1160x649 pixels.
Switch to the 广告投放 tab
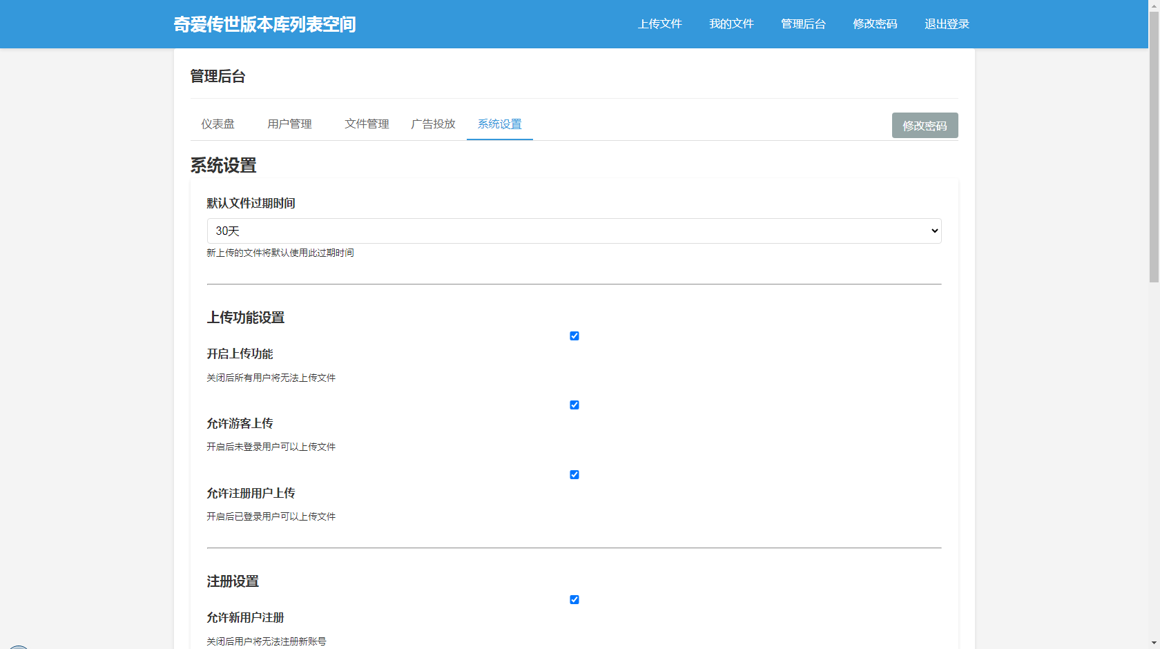pyautogui.click(x=433, y=124)
